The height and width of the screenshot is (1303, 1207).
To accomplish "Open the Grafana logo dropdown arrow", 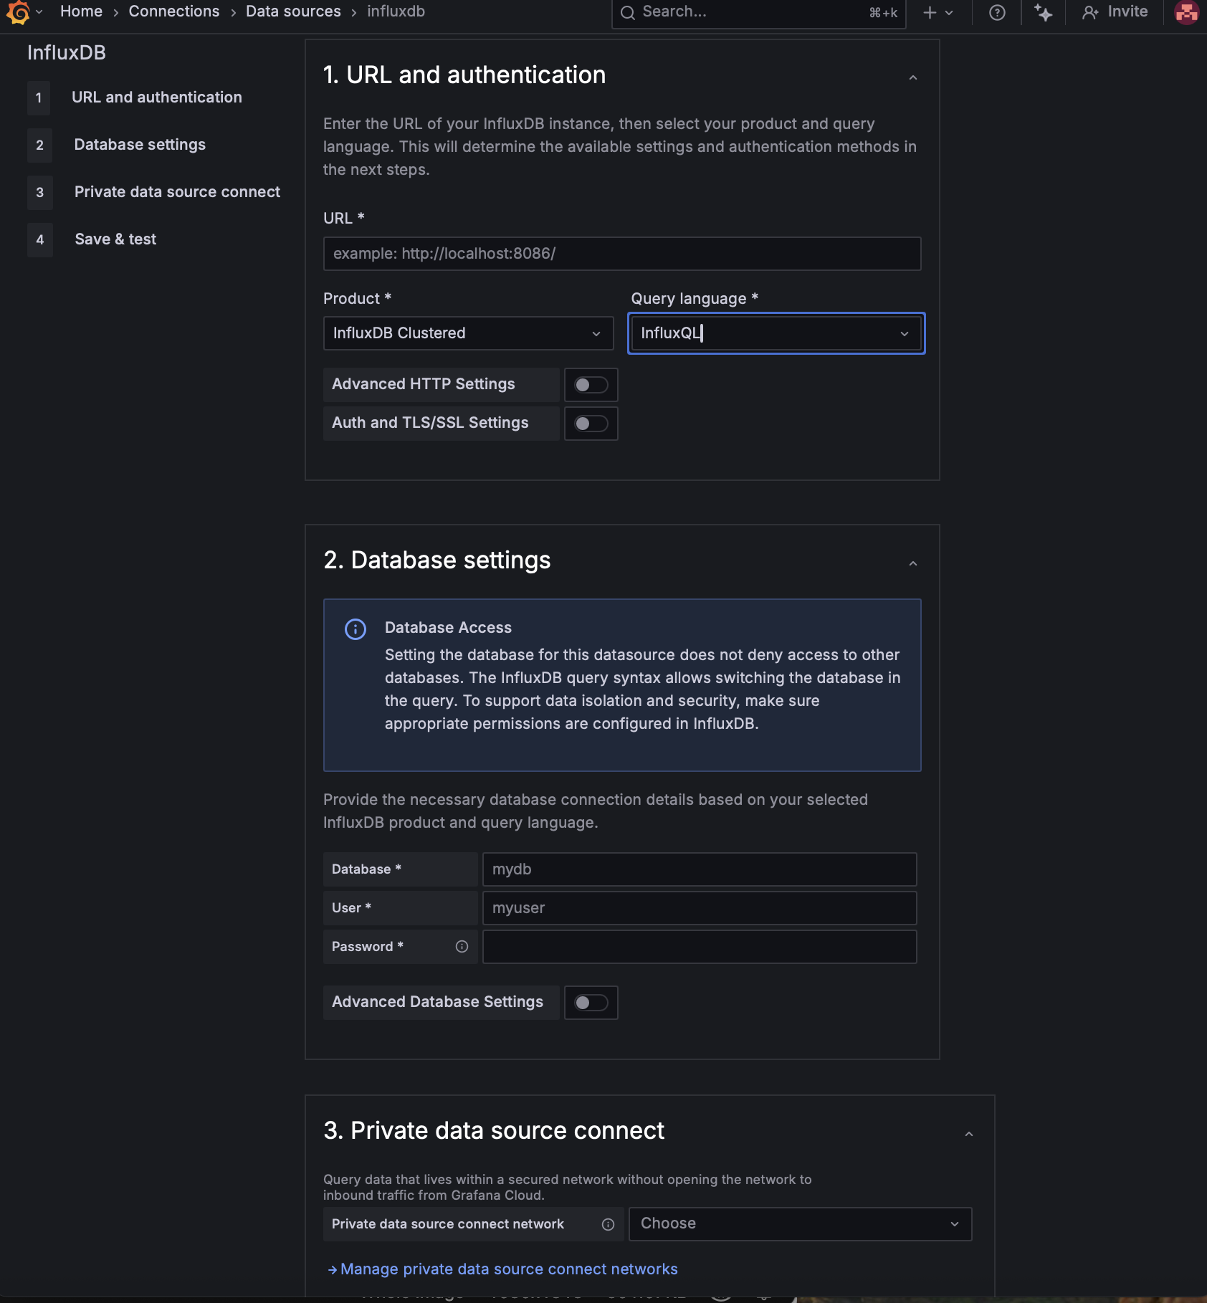I will tap(39, 12).
